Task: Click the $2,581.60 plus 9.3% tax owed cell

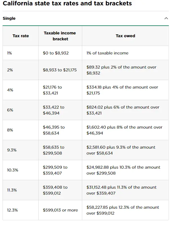Action: coord(121,150)
